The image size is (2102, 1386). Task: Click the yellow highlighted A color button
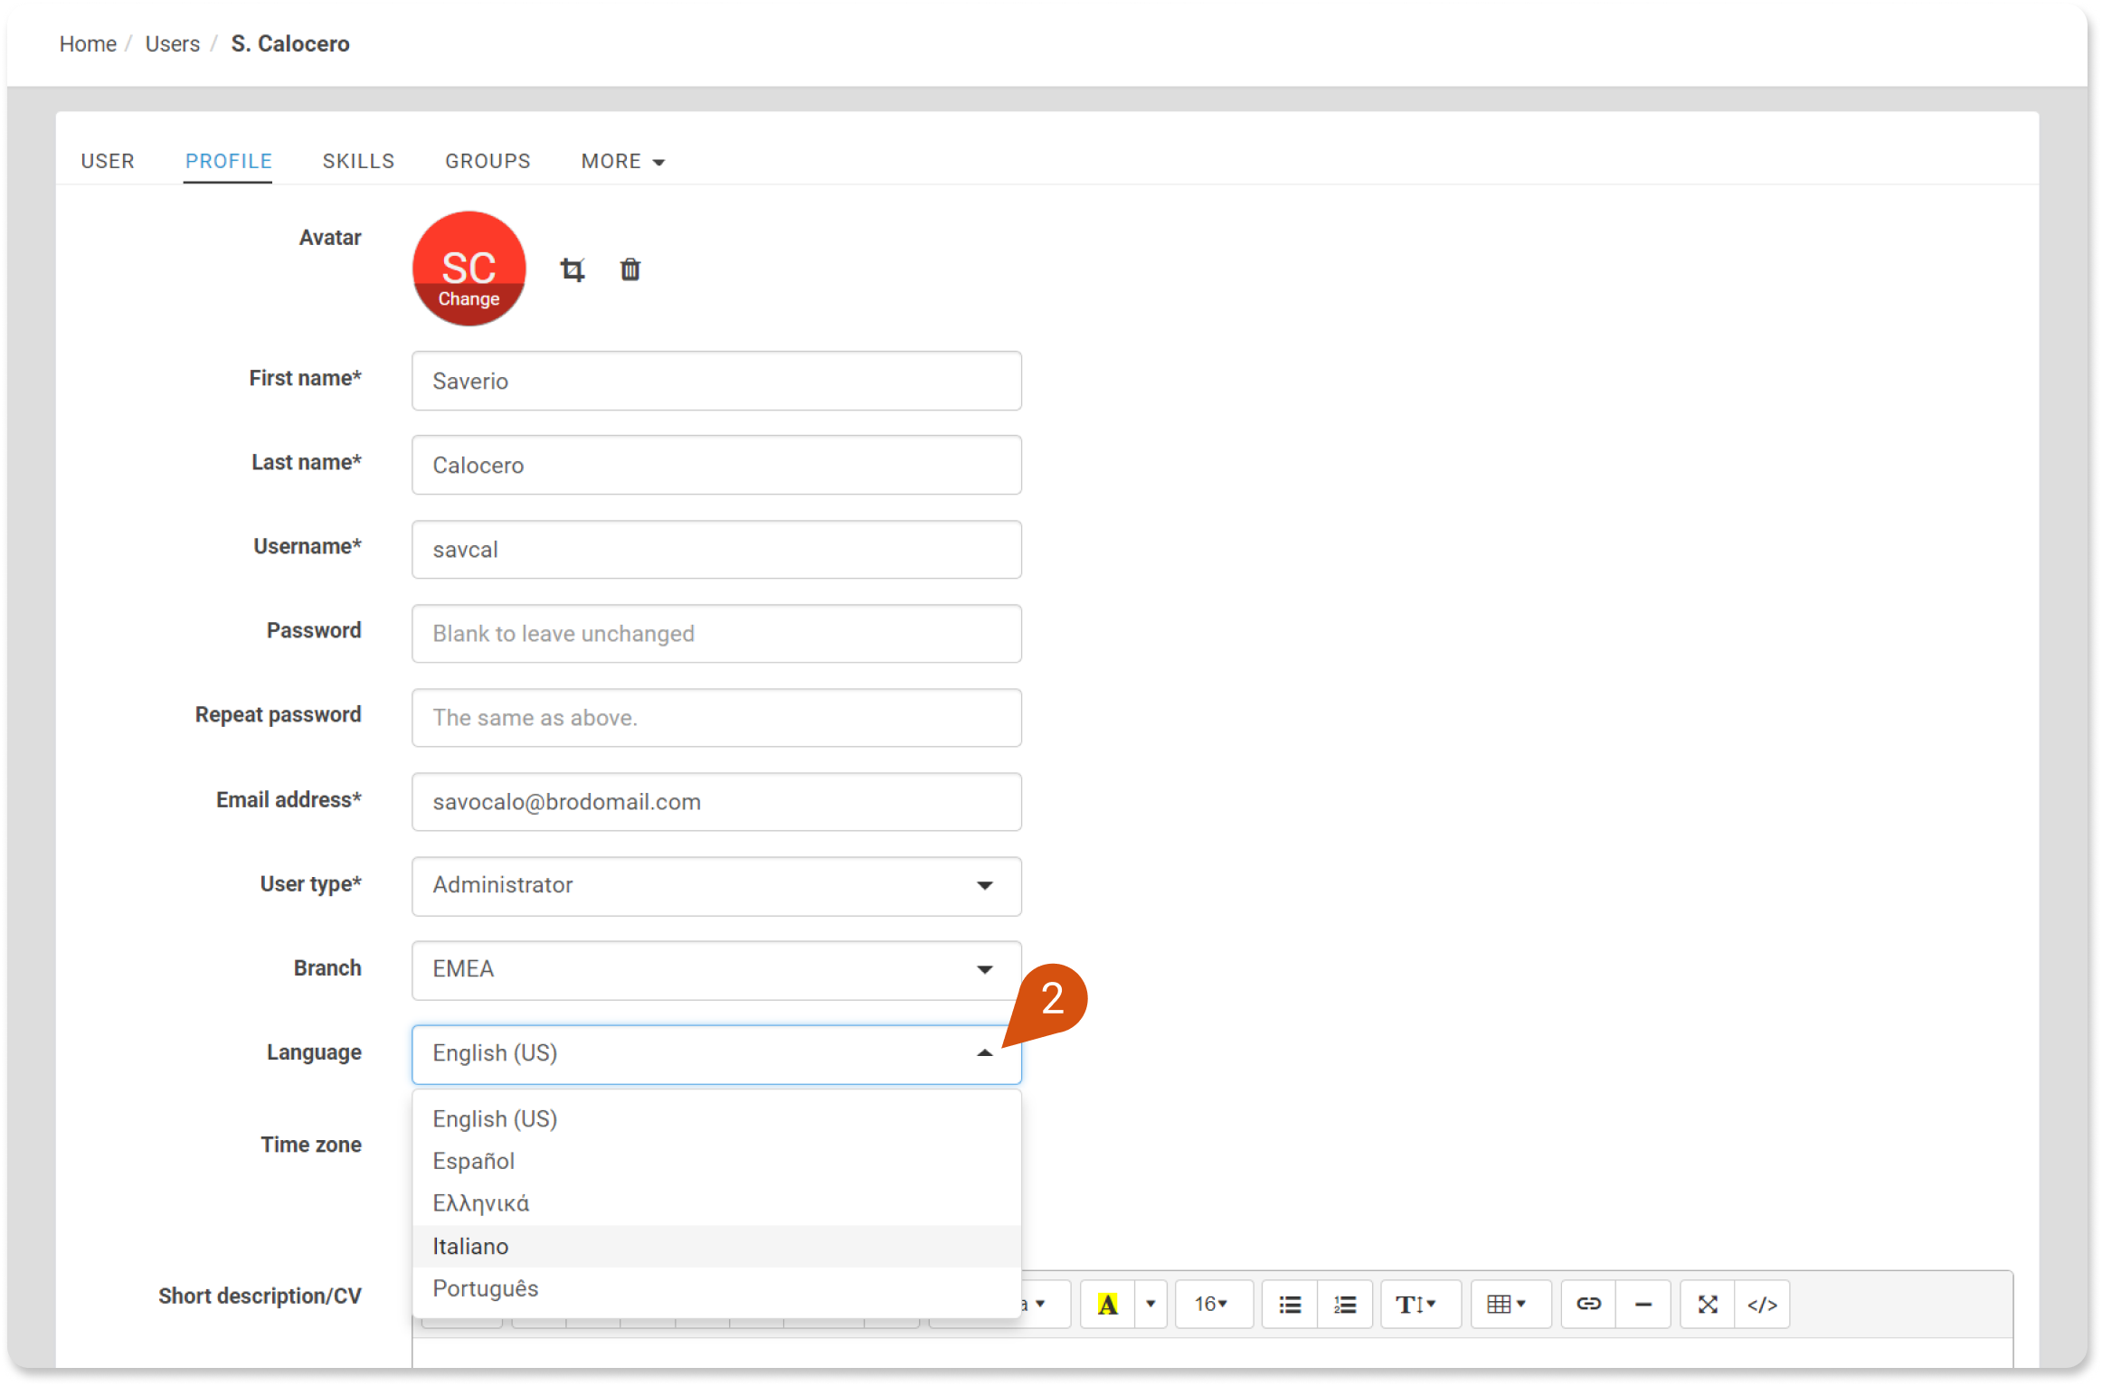[1108, 1304]
